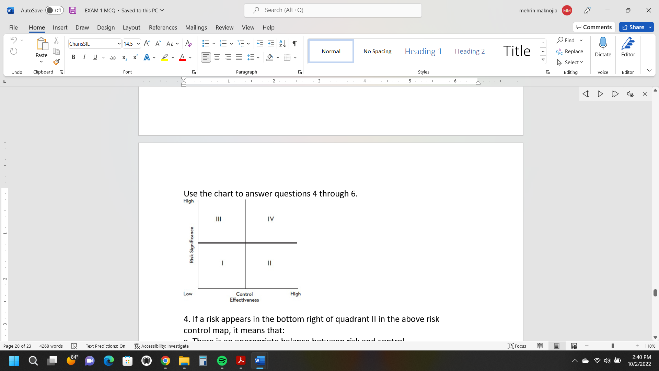
Task: Toggle Focus mode in status bar
Action: (x=517, y=346)
